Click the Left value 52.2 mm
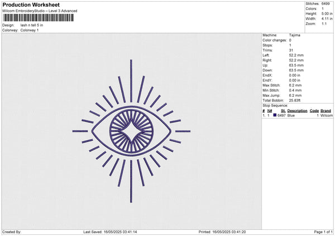The height and width of the screenshot is (236, 335). pos(296,55)
